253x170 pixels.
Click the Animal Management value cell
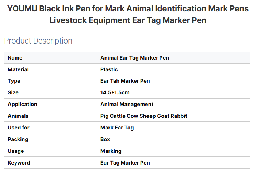pos(127,104)
